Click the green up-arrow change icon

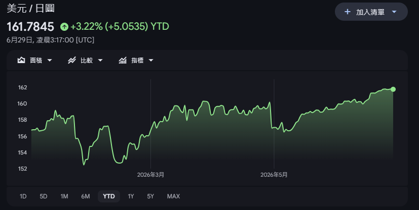click(x=64, y=27)
